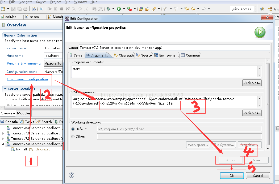Expand second Tomcat v7.0 server entry
The image size is (279, 184).
(x=3, y=139)
